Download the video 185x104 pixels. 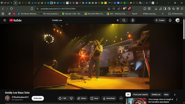click(109, 98)
